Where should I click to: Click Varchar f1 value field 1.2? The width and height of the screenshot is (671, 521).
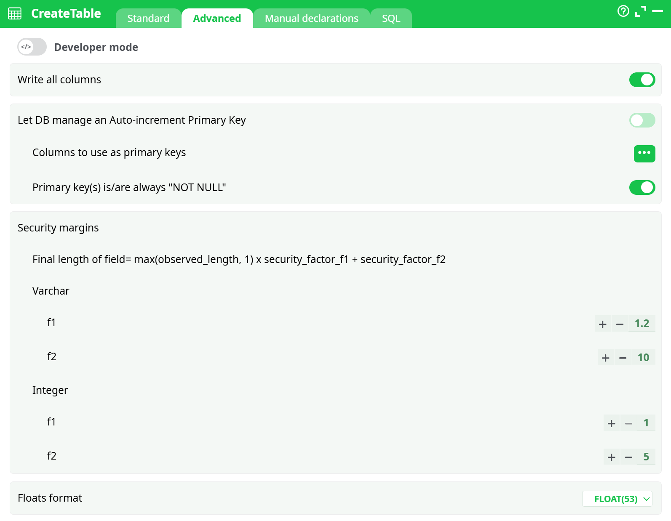click(642, 324)
